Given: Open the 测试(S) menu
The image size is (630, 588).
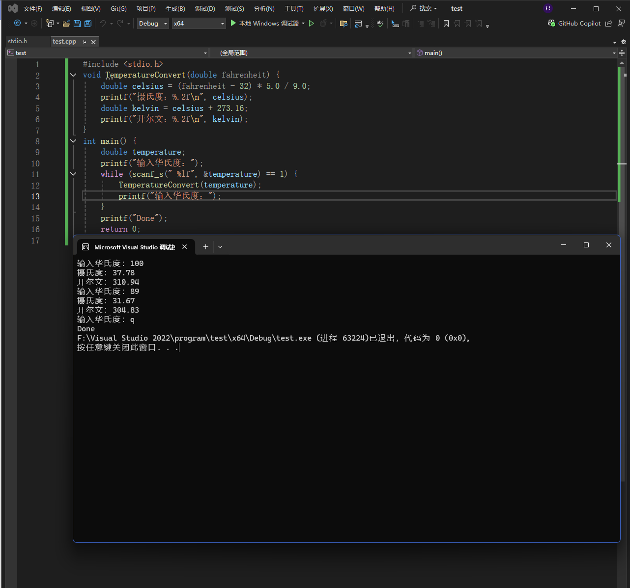Looking at the screenshot, I should tap(234, 8).
